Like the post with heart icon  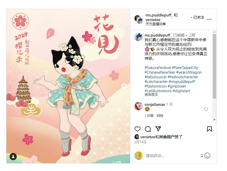pos(137,129)
